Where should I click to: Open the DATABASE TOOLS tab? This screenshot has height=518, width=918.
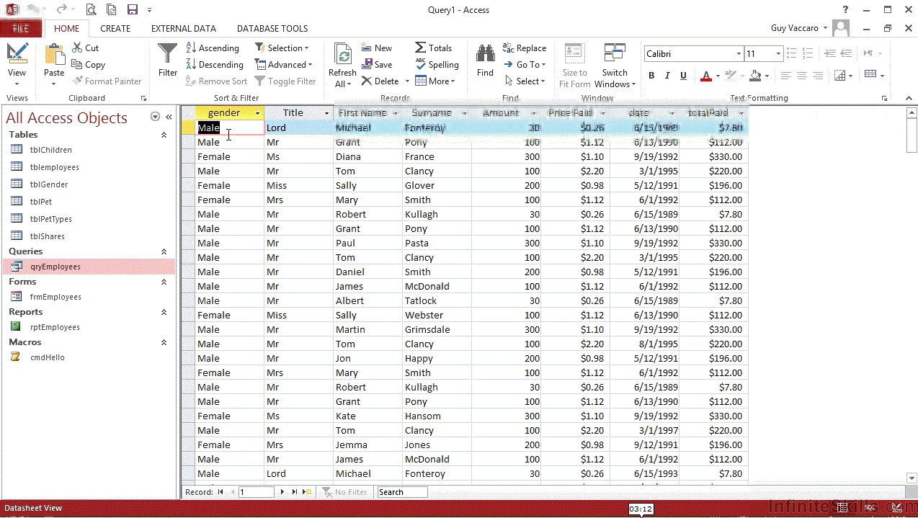click(272, 29)
